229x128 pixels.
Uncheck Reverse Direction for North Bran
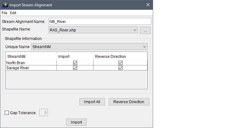pos(120,63)
